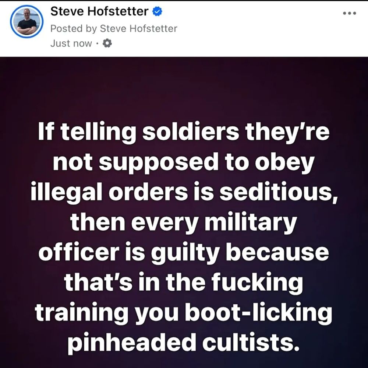368x368 pixels.
Task: Click the line 'illegal orders is seditious,'
Action: (184, 192)
